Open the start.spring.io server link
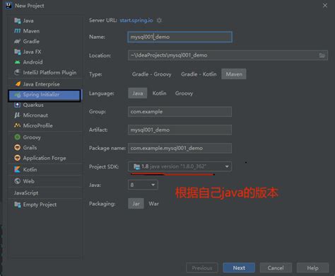Screen dimensions: 335x276 [x=136, y=21]
